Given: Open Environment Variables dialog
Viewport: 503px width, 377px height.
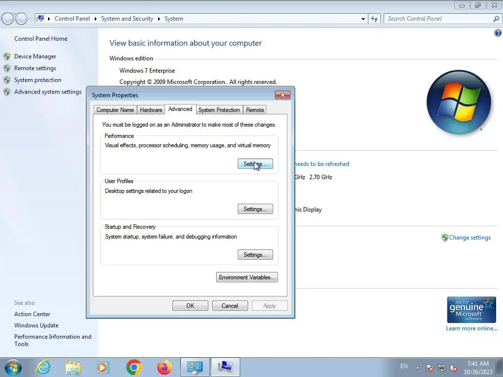Looking at the screenshot, I should pos(247,277).
